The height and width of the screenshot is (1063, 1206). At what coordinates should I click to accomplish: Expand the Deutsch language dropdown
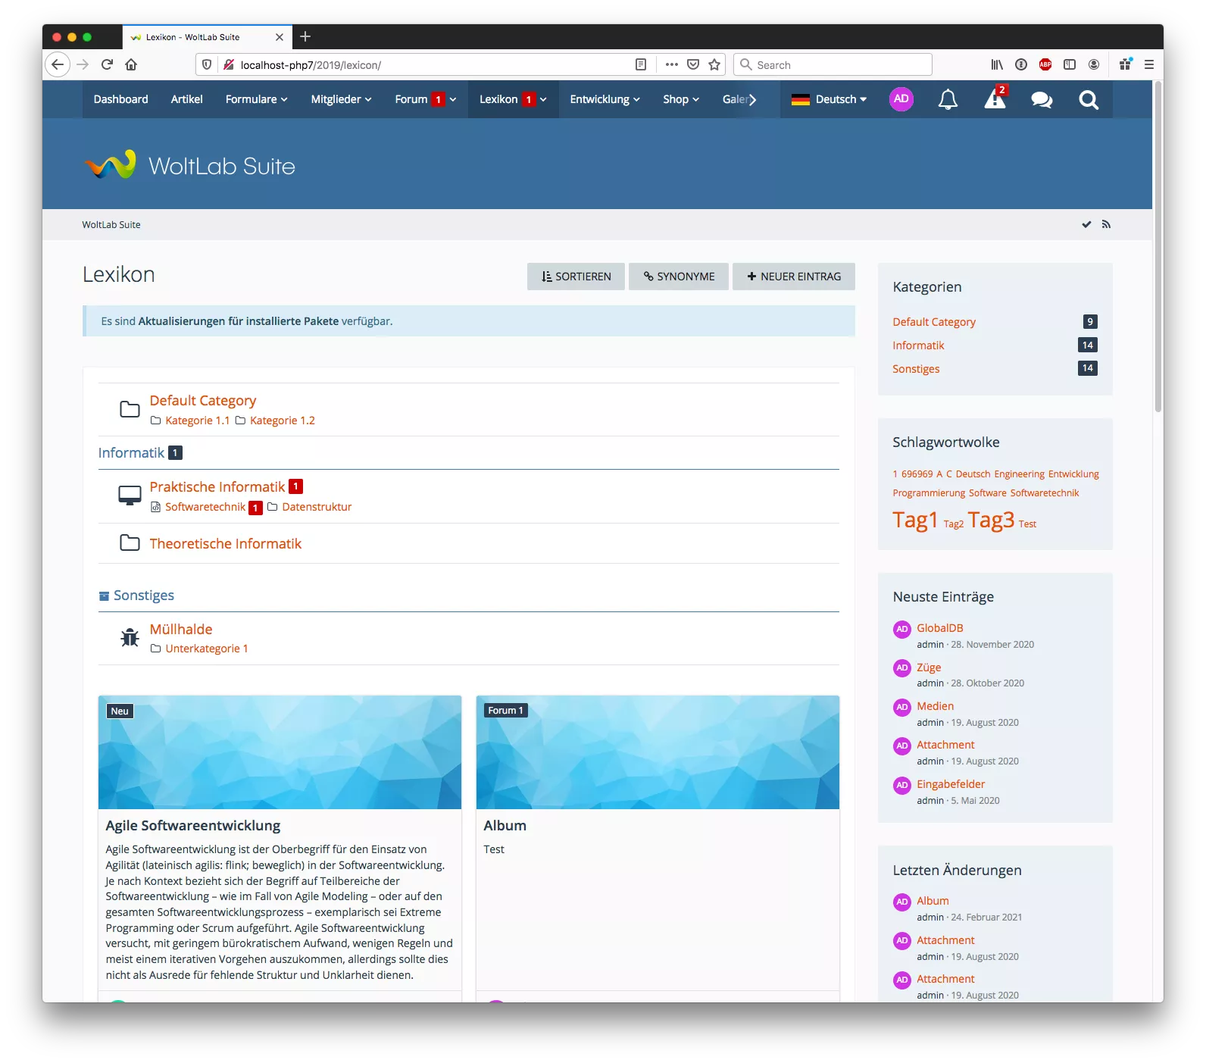829,99
